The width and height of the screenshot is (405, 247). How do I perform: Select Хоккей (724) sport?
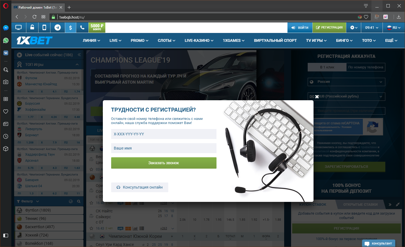click(49, 235)
